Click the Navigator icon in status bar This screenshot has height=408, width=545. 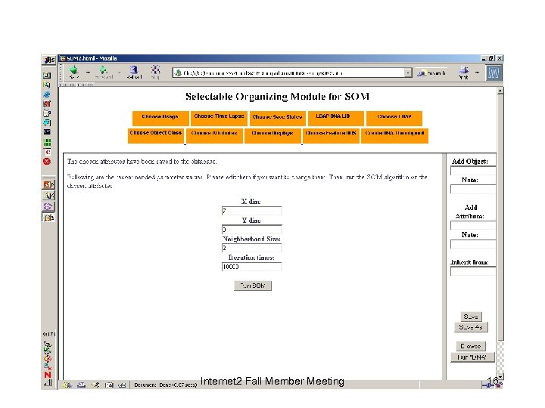(x=67, y=385)
